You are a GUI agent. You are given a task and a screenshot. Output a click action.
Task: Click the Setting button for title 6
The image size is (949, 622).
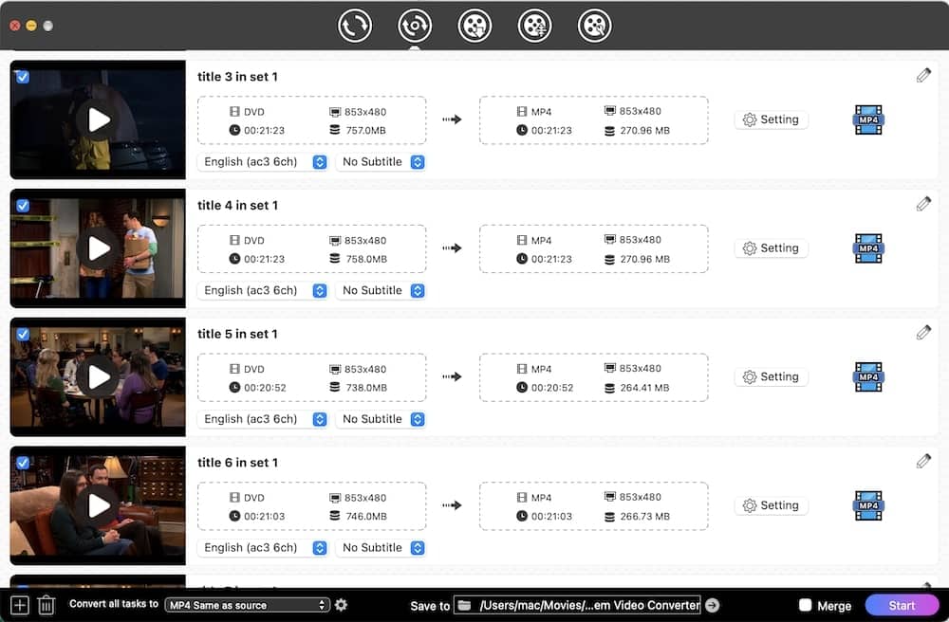[771, 505]
